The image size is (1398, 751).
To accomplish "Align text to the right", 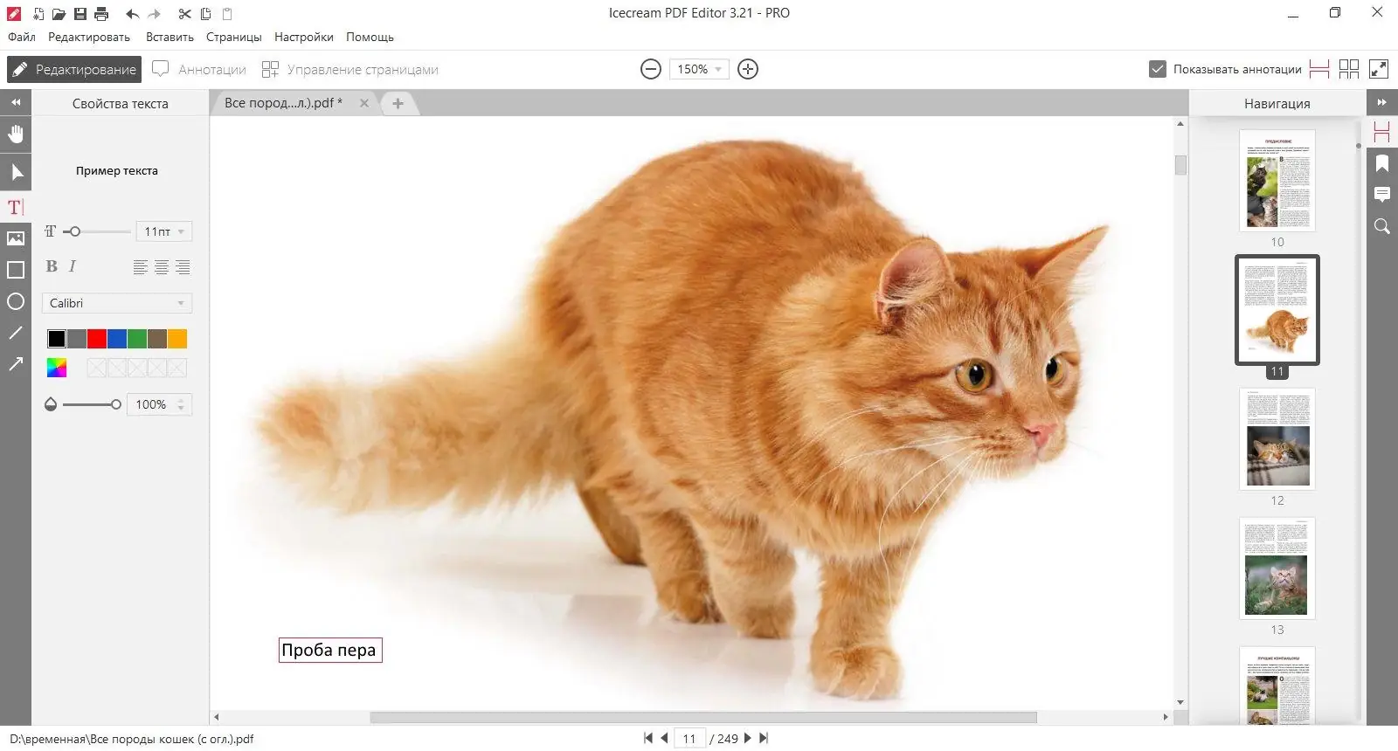I will pos(183,267).
